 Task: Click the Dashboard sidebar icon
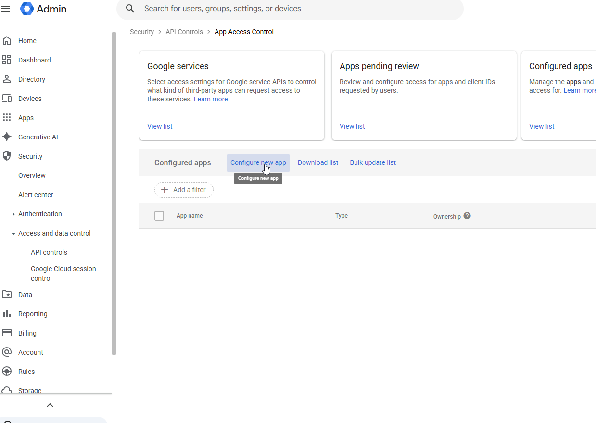coord(7,60)
